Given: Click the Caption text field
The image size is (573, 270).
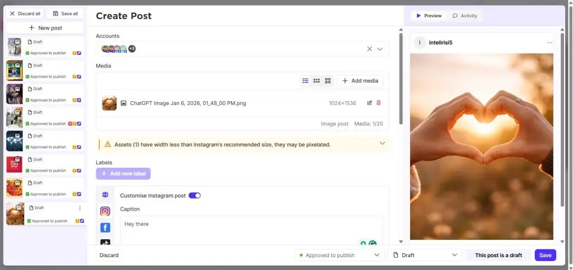Looking at the screenshot, I should tap(251, 230).
